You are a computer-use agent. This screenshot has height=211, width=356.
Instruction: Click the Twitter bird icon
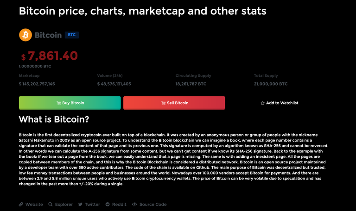click(x=80, y=204)
